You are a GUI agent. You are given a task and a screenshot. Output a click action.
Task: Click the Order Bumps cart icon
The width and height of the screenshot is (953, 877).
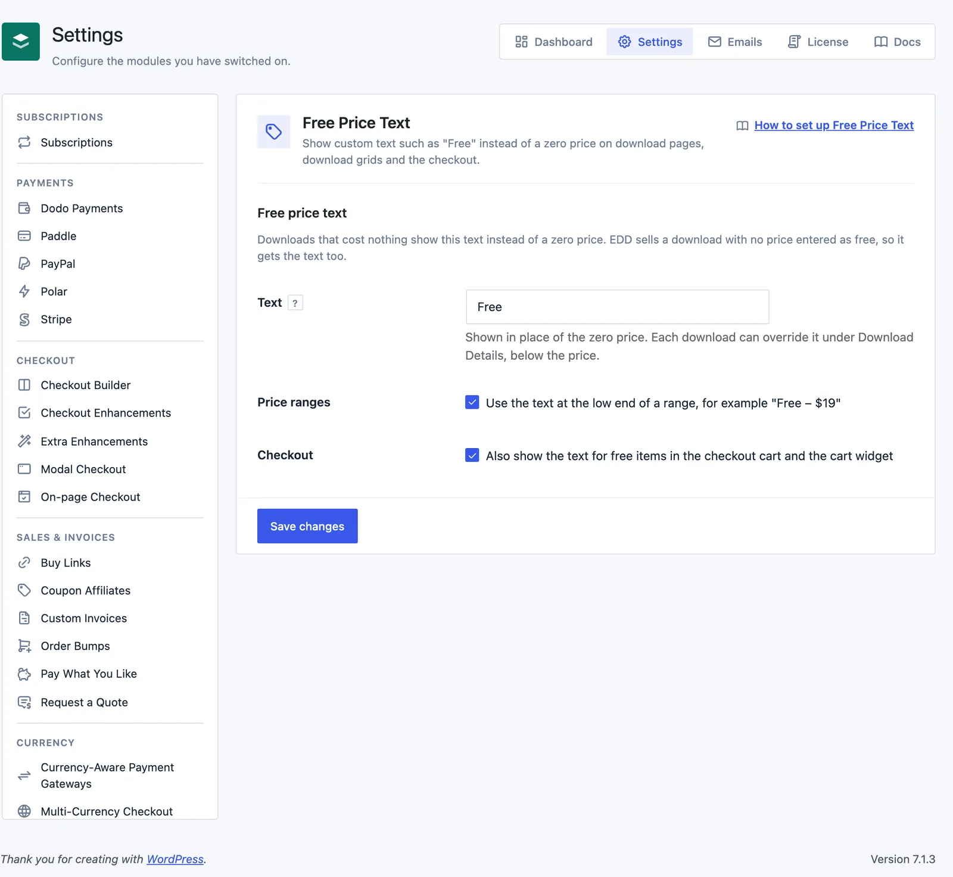tap(24, 646)
